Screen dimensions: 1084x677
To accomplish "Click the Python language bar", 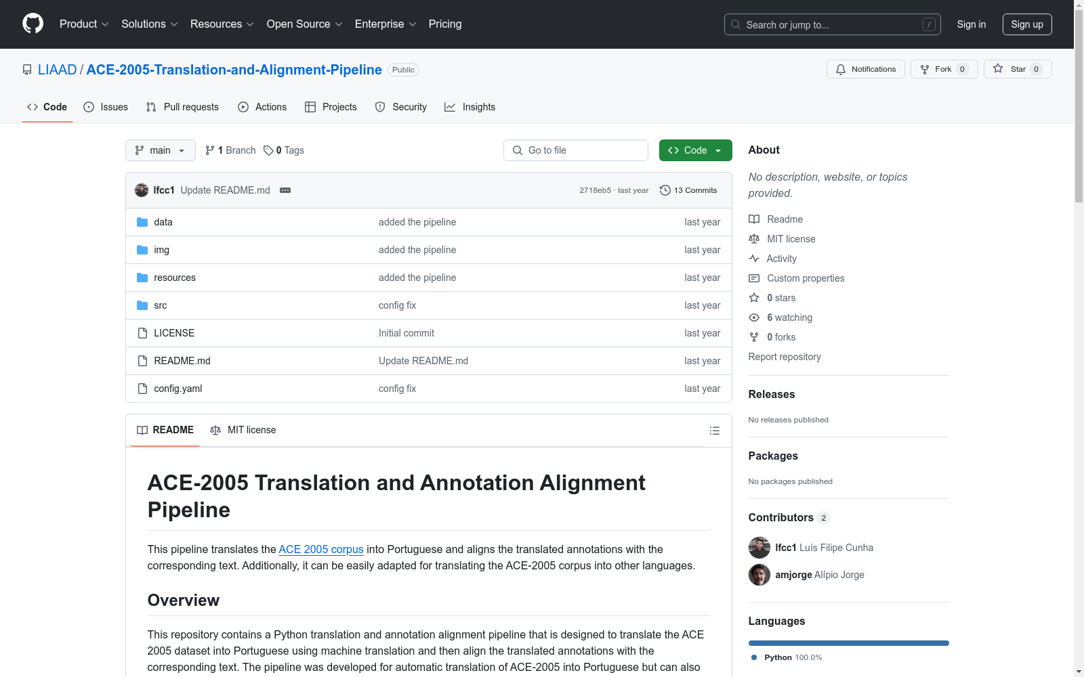I will pos(849,643).
